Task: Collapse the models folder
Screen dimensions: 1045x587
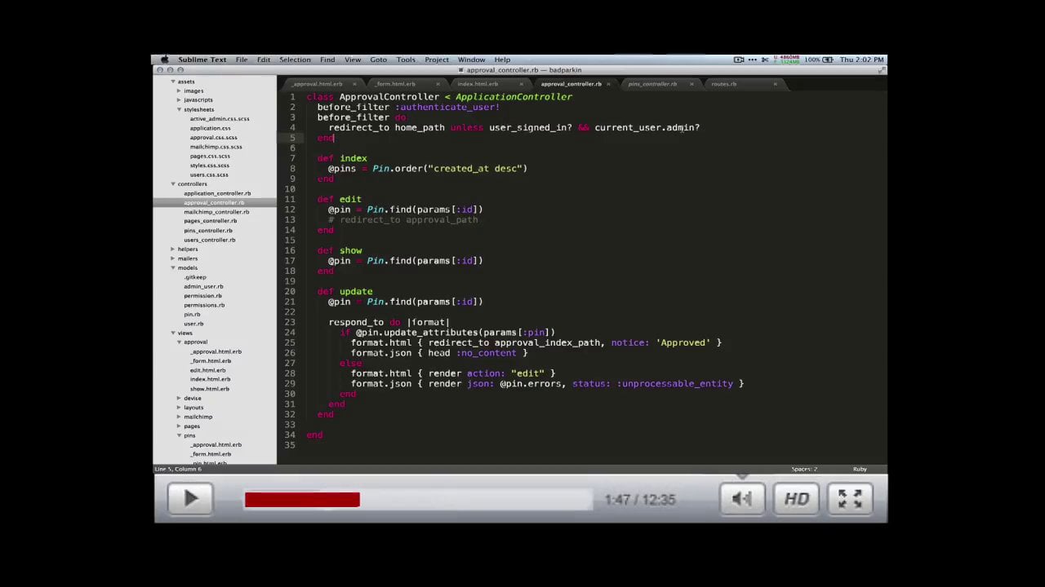Action: click(173, 267)
